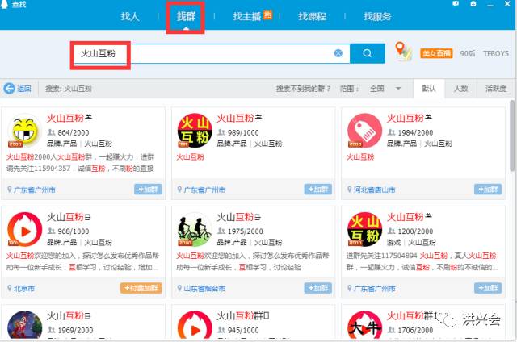Click the blue magnifier search button
The width and height of the screenshot is (517, 342).
[368, 53]
